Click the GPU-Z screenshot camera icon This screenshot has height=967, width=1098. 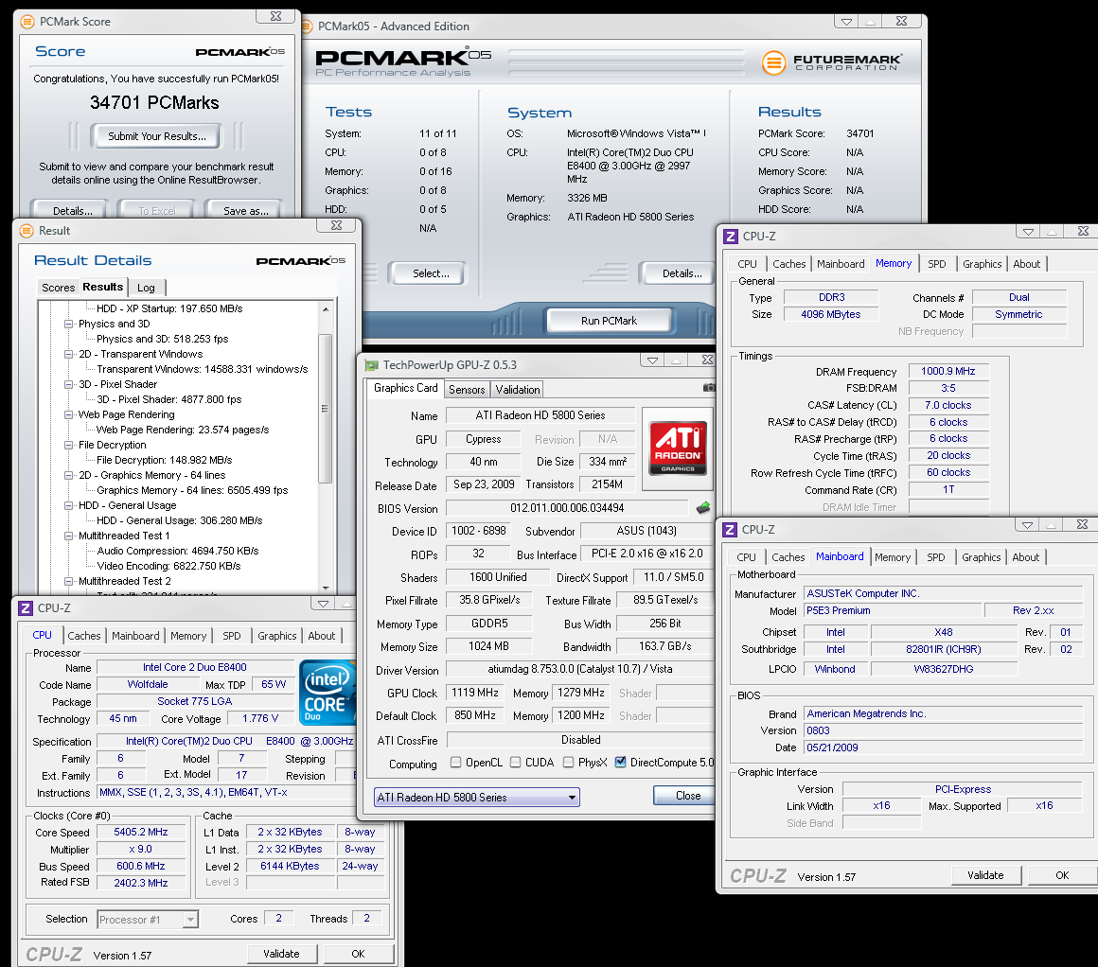pos(709,387)
